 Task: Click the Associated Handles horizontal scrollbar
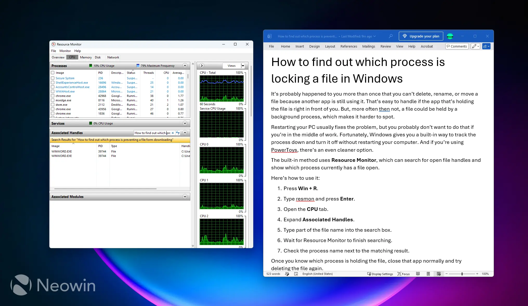105,189
